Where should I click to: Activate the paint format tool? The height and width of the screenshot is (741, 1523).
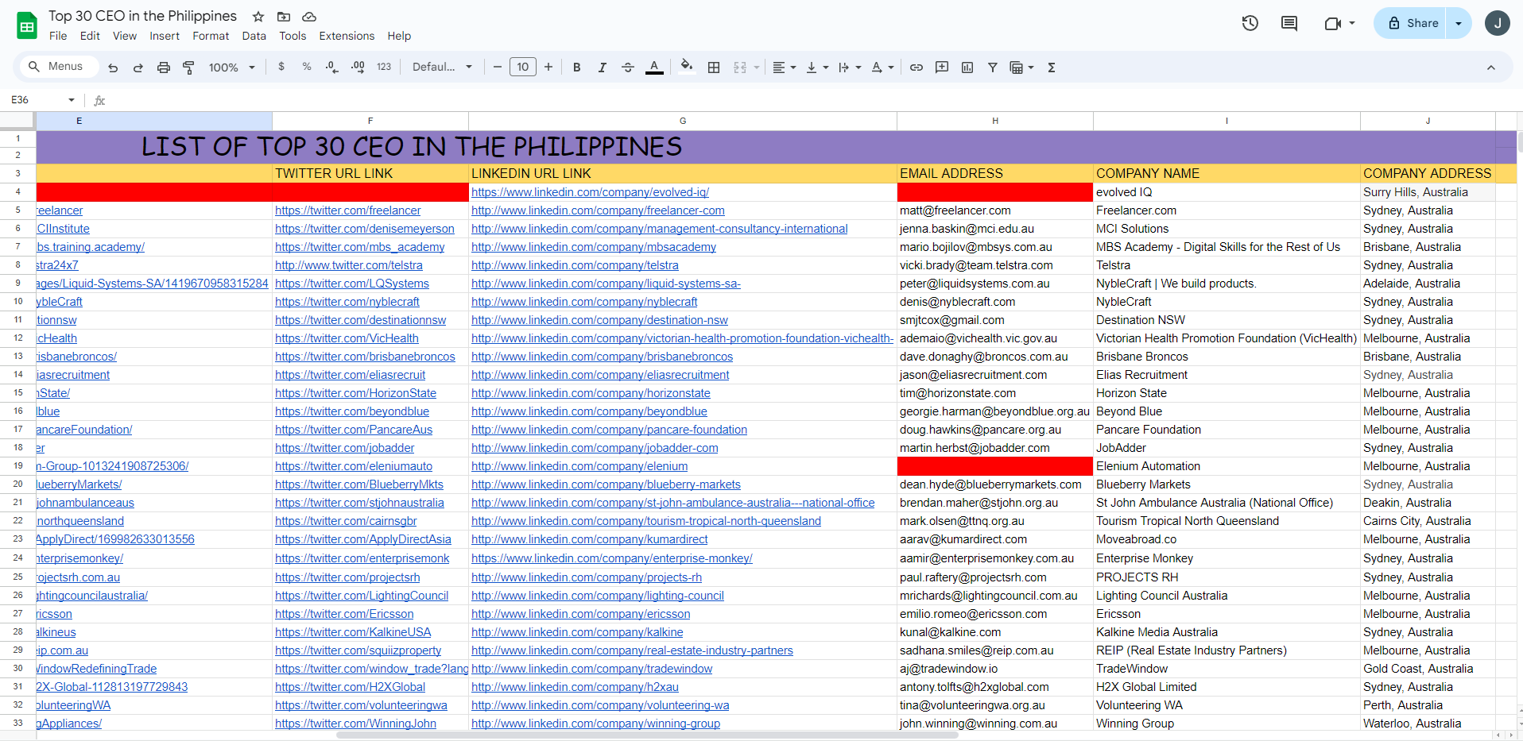[x=188, y=68]
